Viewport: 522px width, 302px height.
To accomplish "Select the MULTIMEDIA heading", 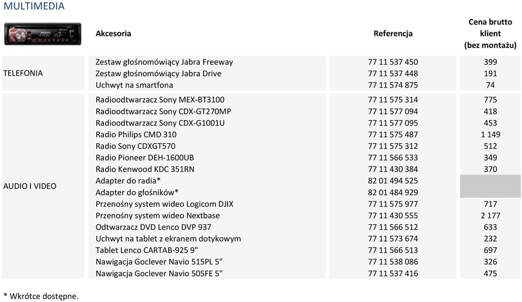I will 34,6.
